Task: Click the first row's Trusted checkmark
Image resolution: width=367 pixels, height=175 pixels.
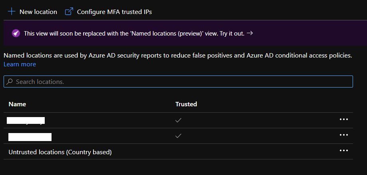Action: point(179,120)
